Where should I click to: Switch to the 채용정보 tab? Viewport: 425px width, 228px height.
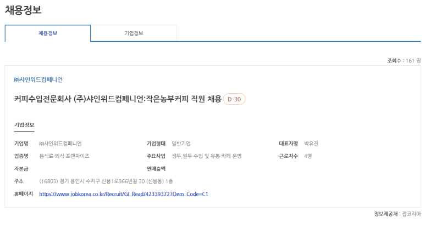tap(48, 33)
